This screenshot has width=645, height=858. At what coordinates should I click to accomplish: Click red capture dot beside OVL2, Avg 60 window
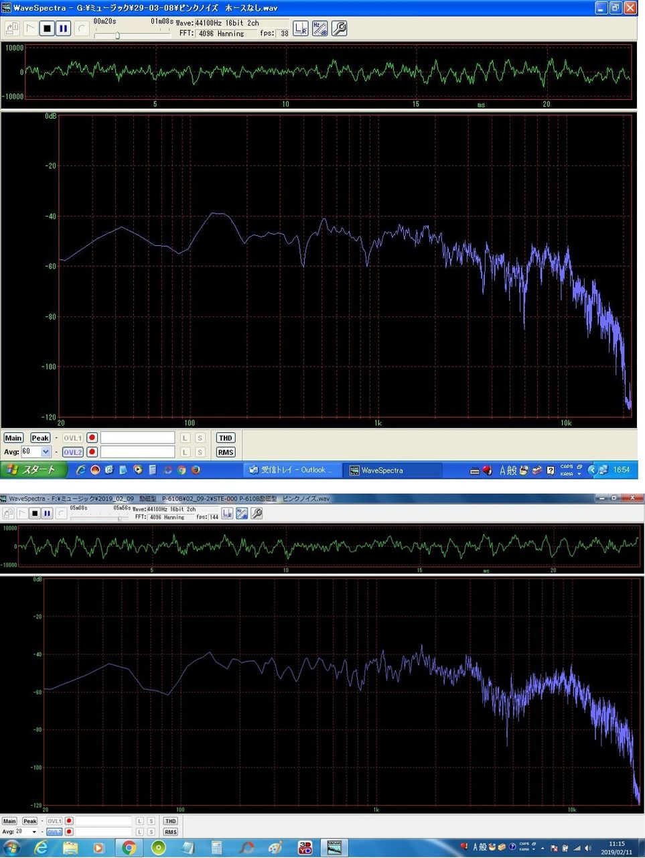click(92, 452)
